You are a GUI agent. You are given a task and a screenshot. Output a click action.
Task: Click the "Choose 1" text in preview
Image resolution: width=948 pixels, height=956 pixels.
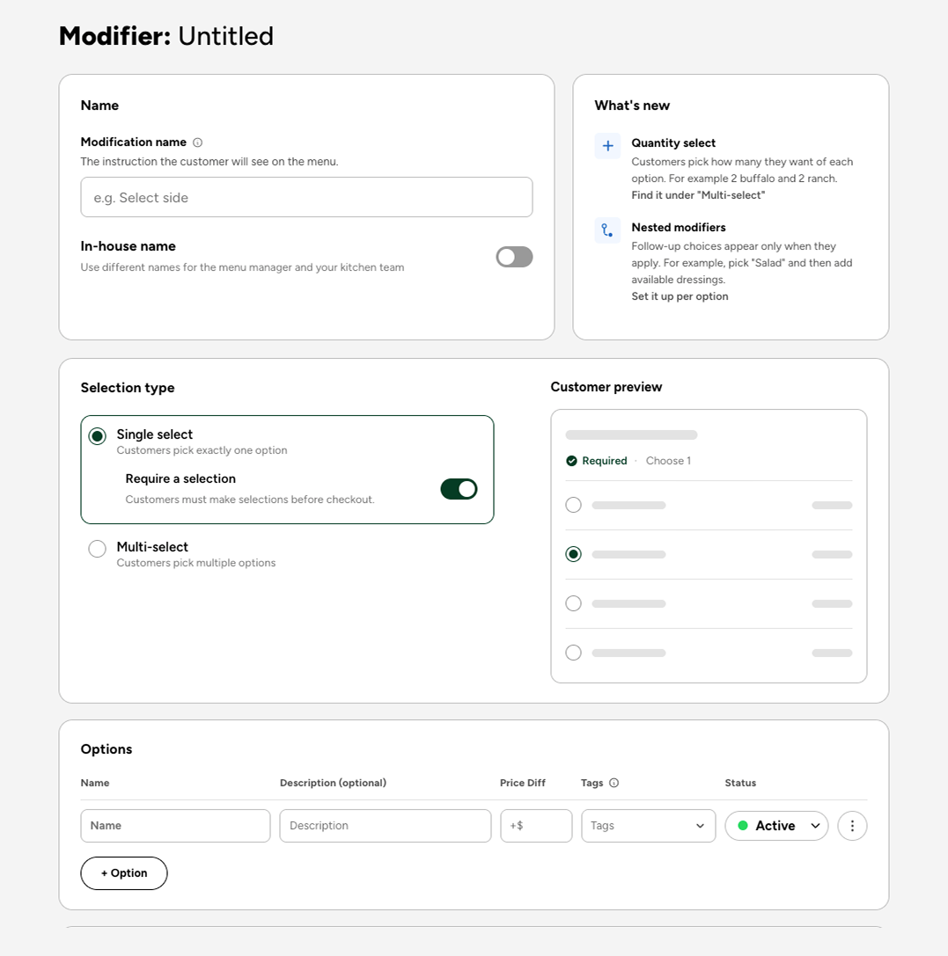click(x=669, y=461)
